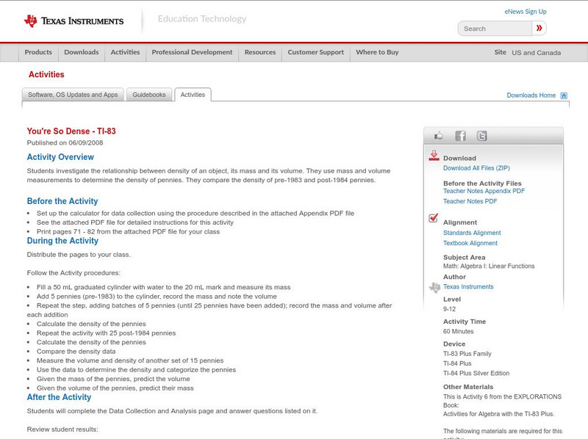The width and height of the screenshot is (588, 439).
Task: Open the Where to Buy menu
Action: (377, 52)
